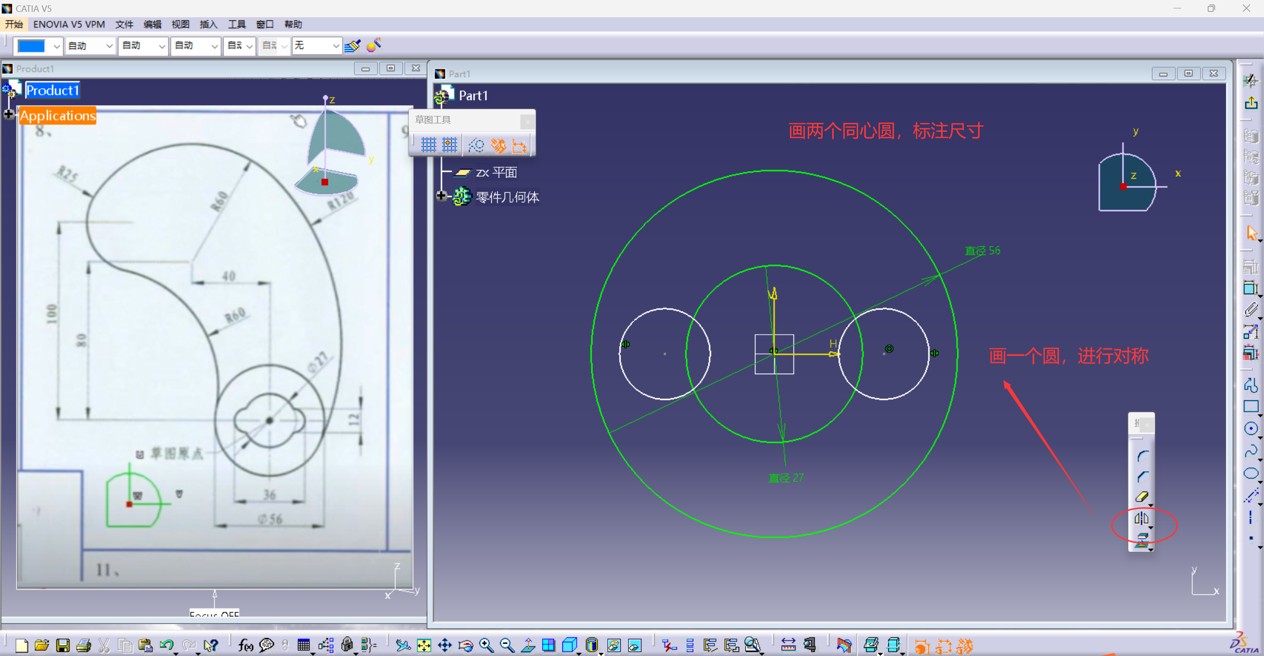1264x656 pixels.
Task: Expand the 零件几何体 tree node
Action: pyautogui.click(x=441, y=196)
